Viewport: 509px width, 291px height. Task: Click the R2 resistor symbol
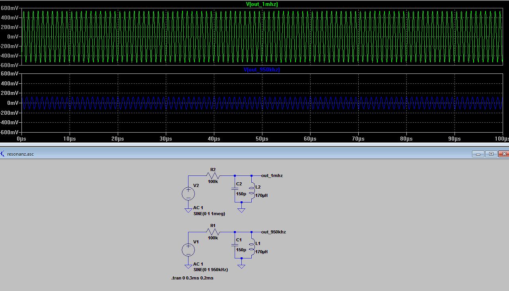pos(213,175)
